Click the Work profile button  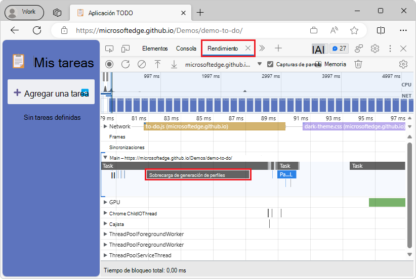point(24,12)
